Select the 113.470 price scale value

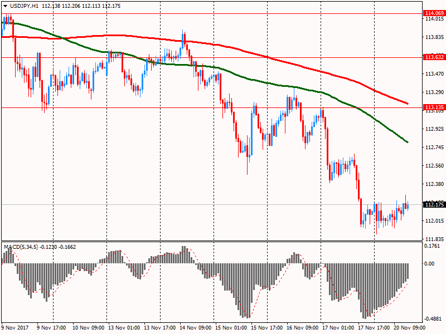pyautogui.click(x=434, y=74)
